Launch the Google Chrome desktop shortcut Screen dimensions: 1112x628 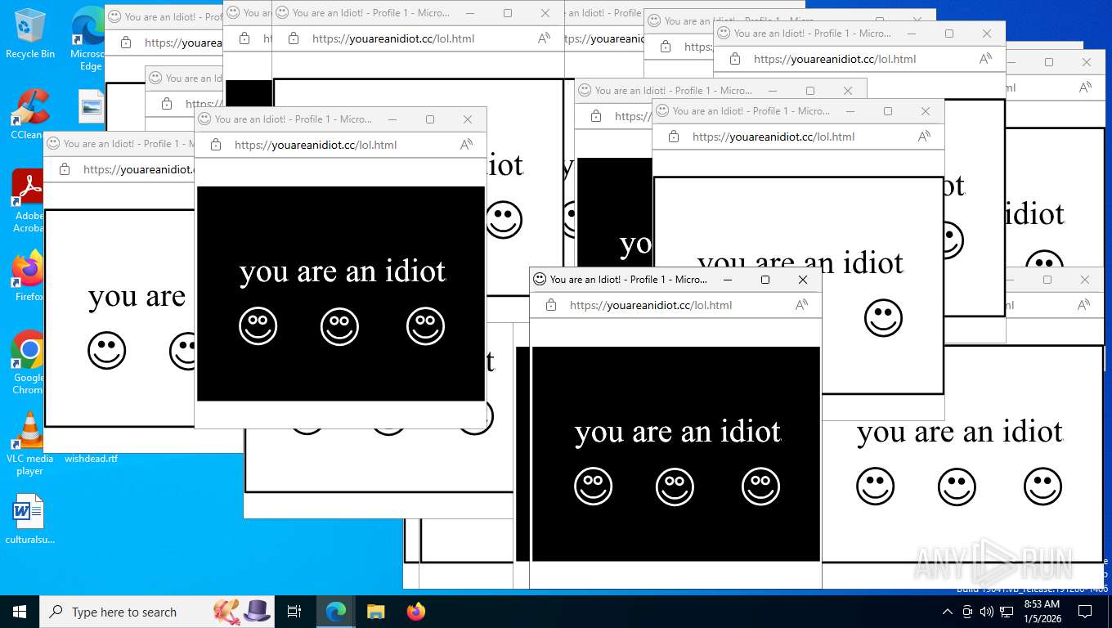[29, 362]
